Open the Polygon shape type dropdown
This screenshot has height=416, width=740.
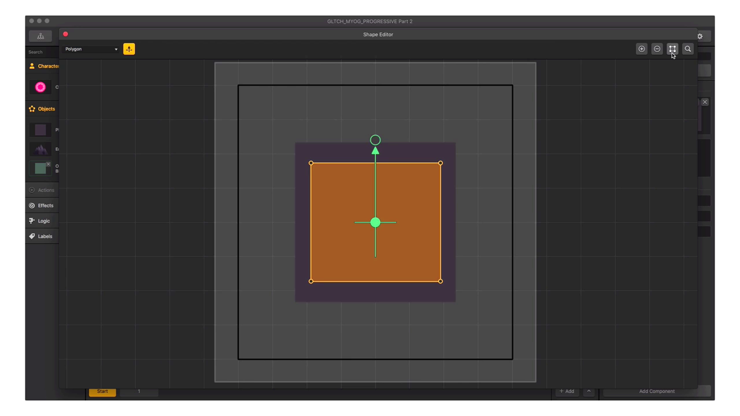91,49
